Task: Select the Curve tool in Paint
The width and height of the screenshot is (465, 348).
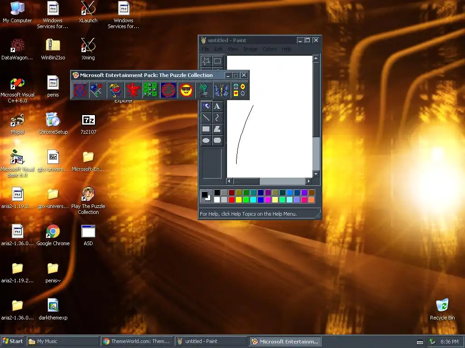Action: pyautogui.click(x=218, y=117)
